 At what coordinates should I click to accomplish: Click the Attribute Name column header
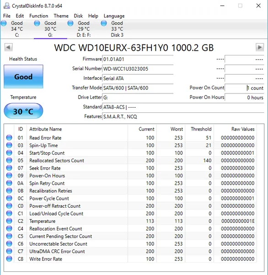[x=77, y=129]
